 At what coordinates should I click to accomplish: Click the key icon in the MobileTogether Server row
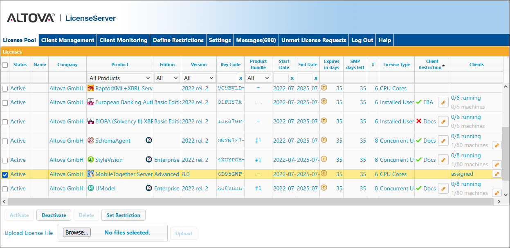[x=497, y=174]
